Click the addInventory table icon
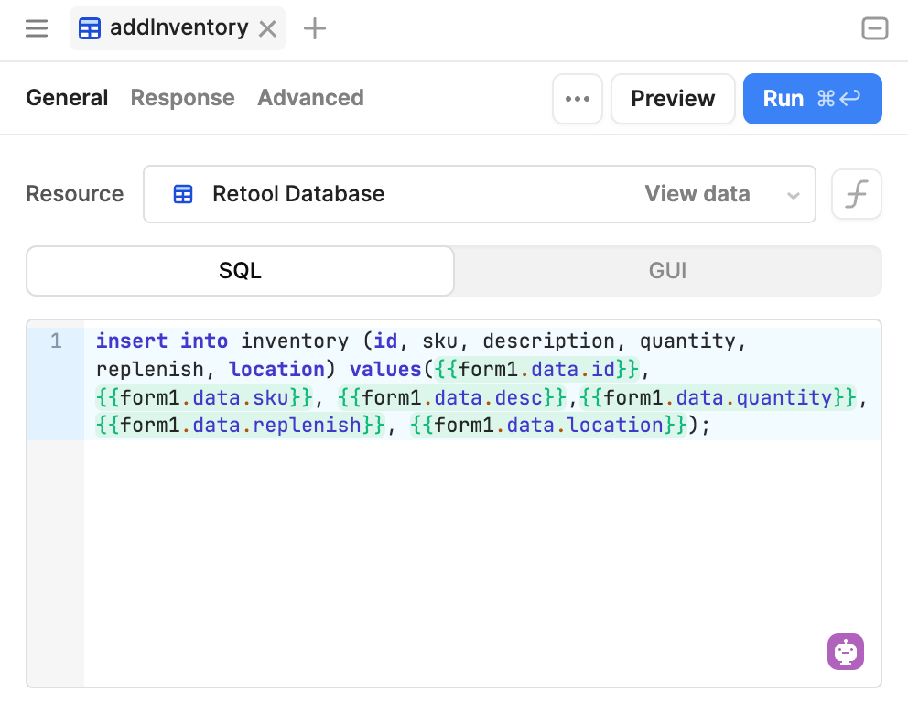 click(90, 28)
